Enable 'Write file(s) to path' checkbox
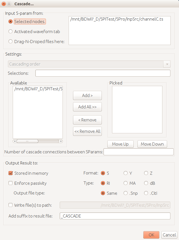The width and height of the screenshot is (179, 240). pyautogui.click(x=11, y=205)
